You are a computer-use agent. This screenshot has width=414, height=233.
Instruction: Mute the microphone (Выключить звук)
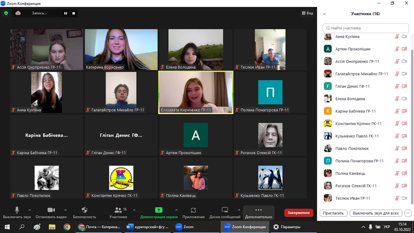tap(17, 213)
